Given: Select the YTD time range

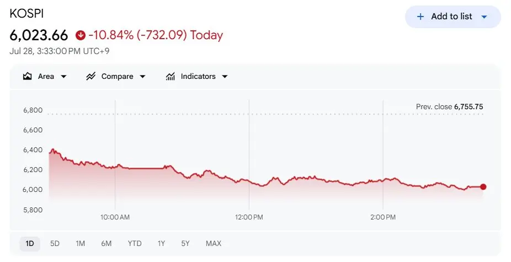Looking at the screenshot, I should click(x=135, y=243).
